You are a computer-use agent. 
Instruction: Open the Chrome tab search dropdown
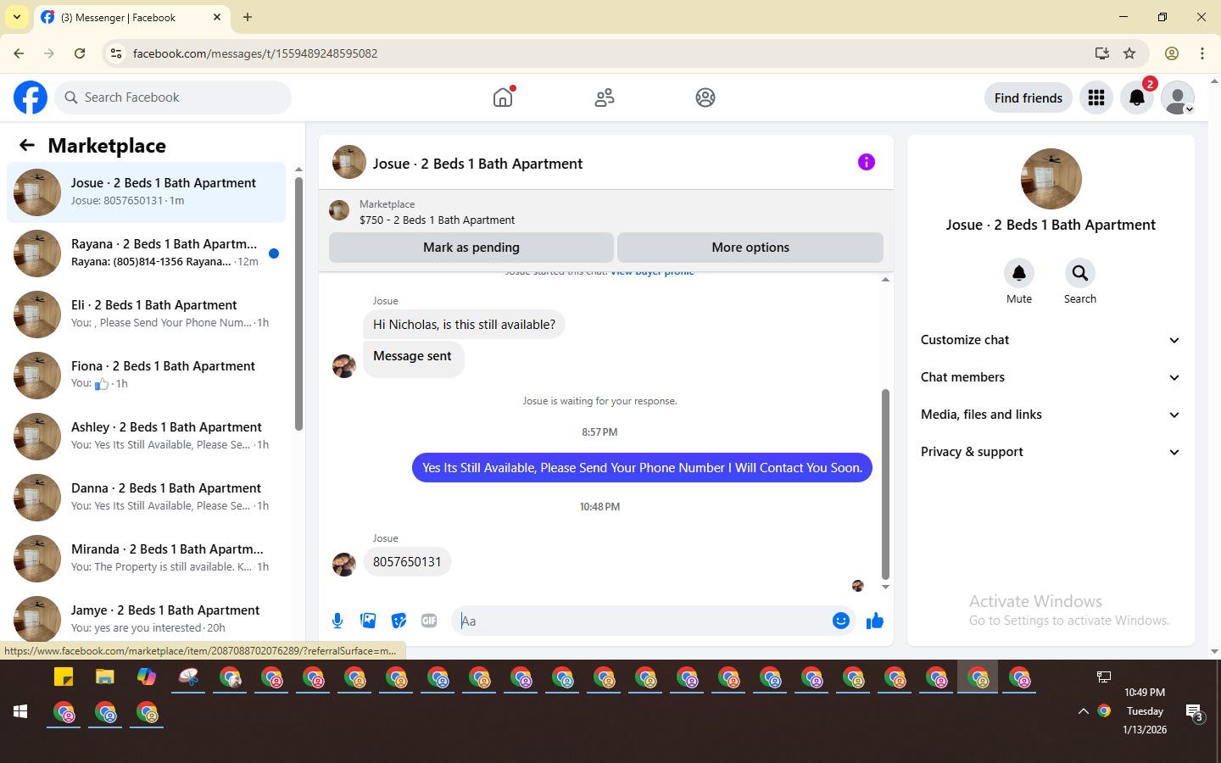[x=17, y=17]
